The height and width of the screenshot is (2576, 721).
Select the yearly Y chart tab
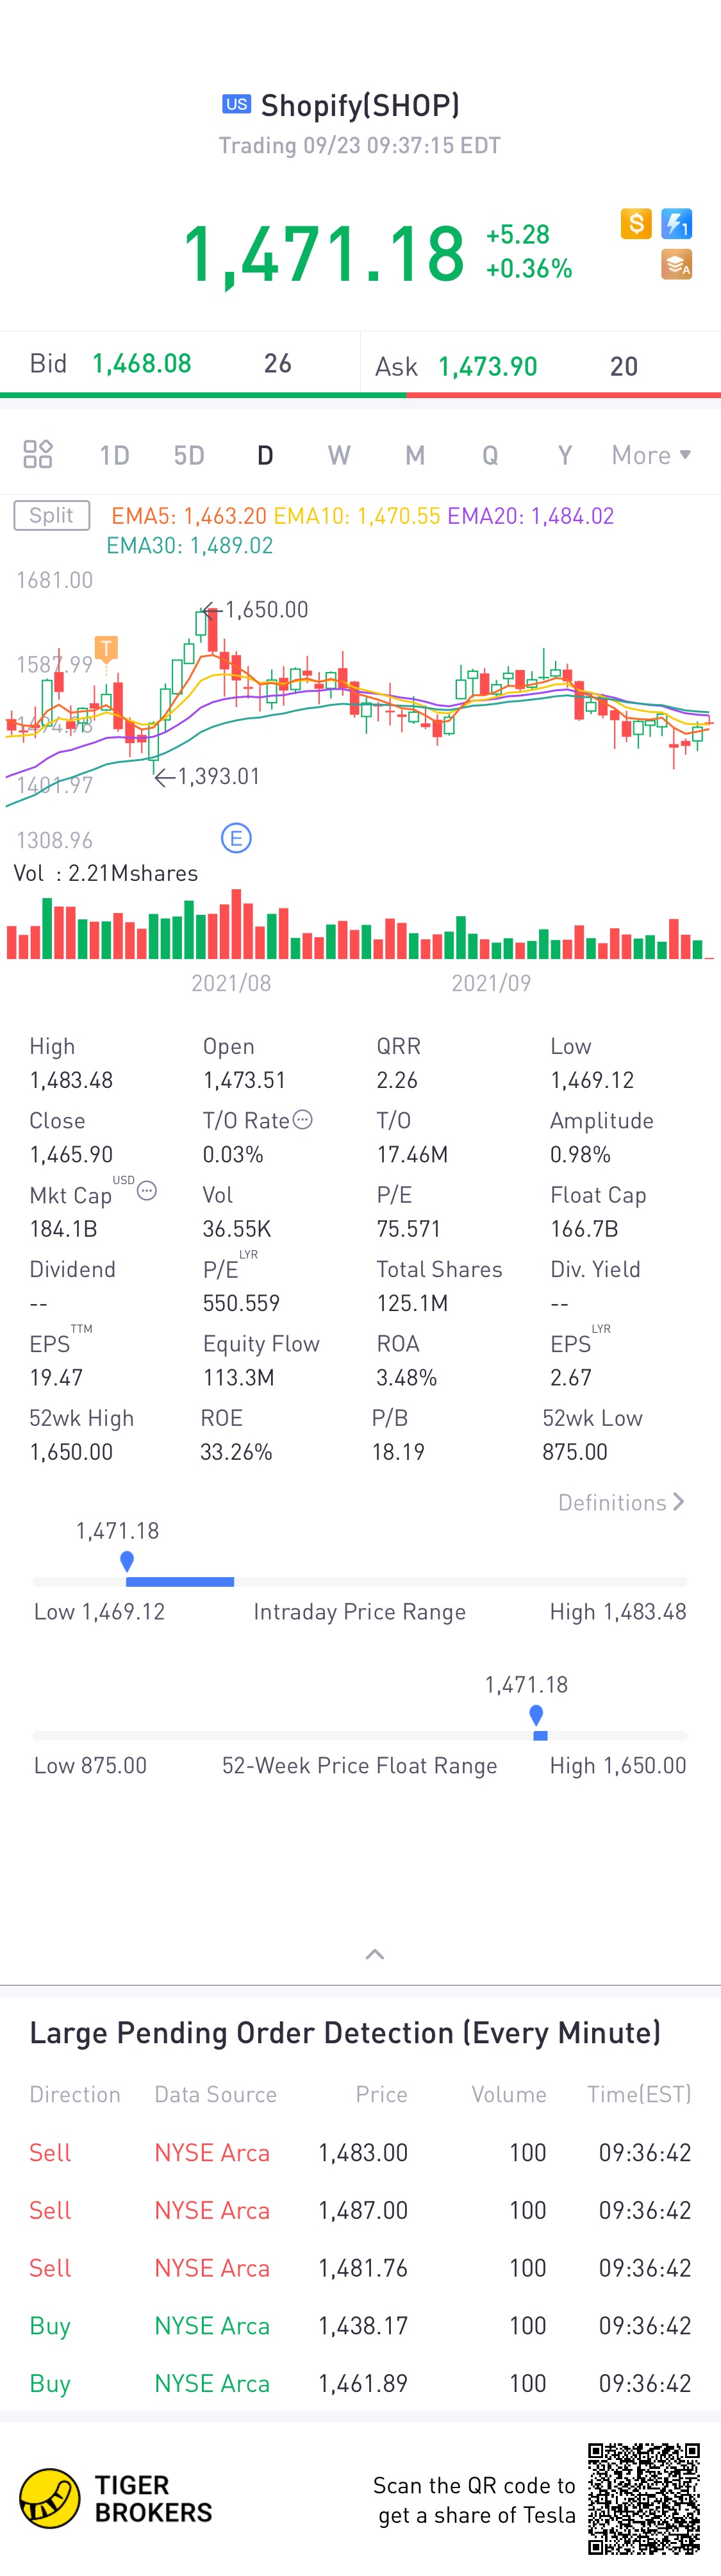tap(565, 455)
